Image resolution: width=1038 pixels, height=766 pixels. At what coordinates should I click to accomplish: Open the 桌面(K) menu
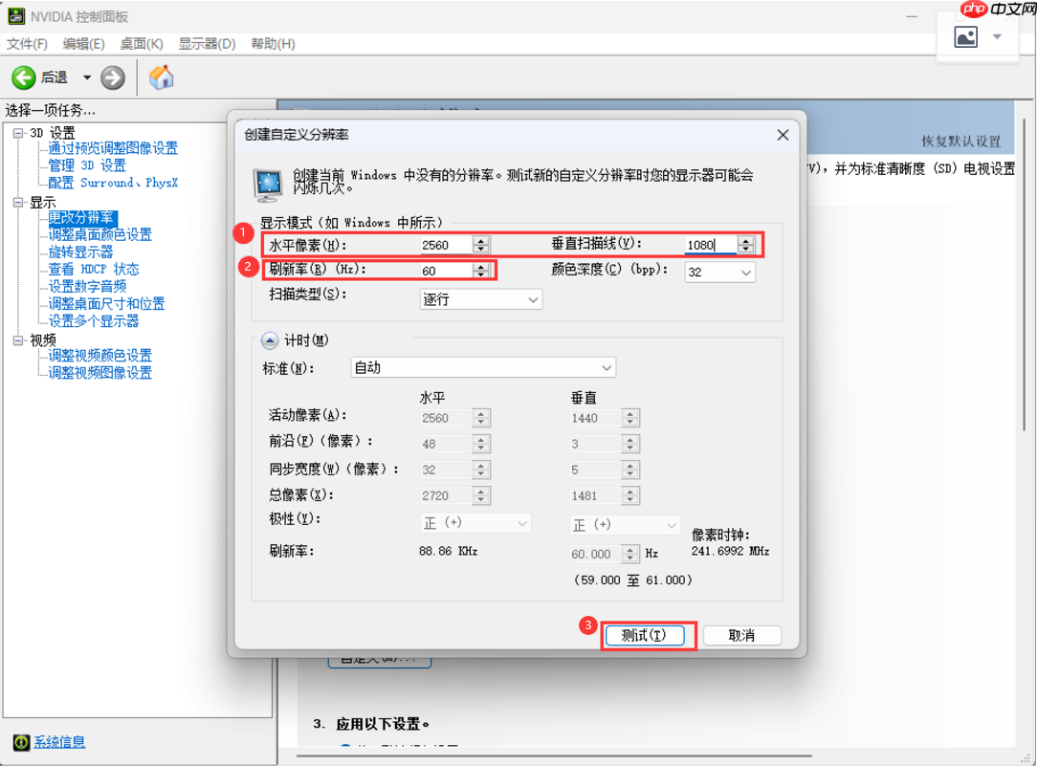coord(140,44)
